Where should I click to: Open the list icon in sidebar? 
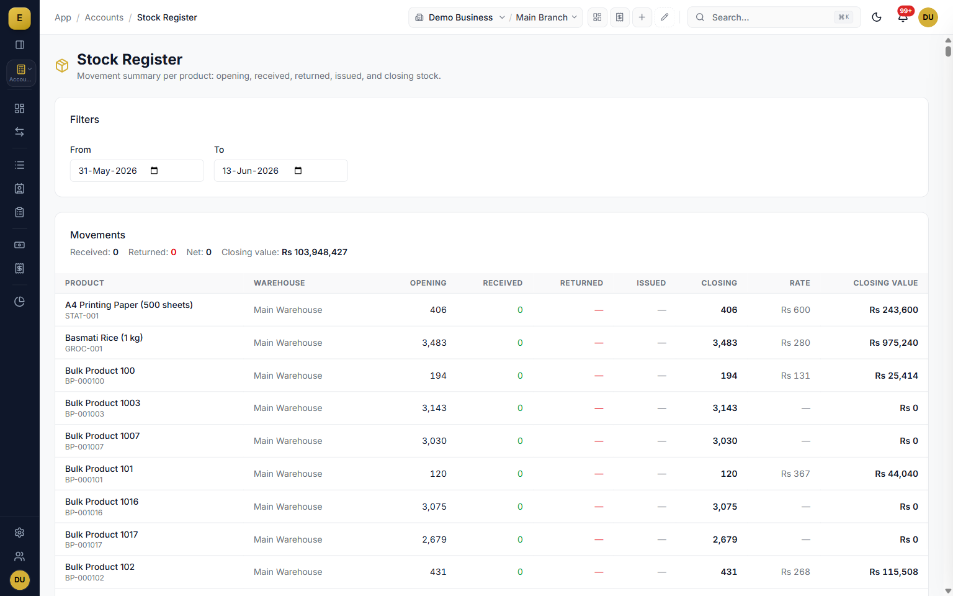(20, 165)
